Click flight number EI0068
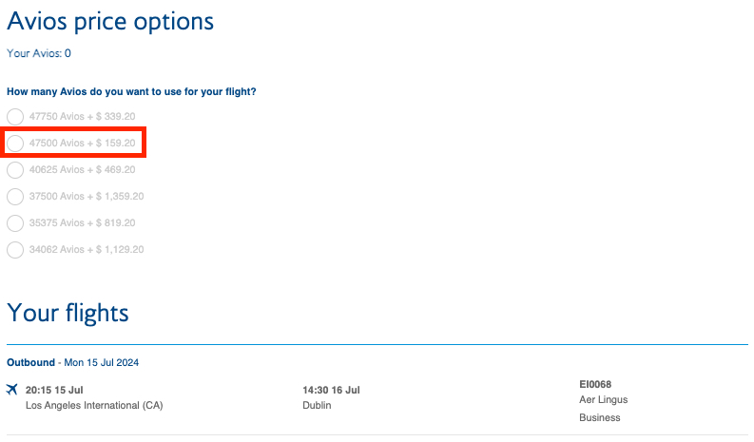Screen dimensions: 754x442 pos(595,384)
